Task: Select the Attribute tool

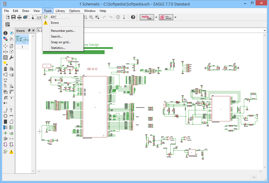Action: 5,138
